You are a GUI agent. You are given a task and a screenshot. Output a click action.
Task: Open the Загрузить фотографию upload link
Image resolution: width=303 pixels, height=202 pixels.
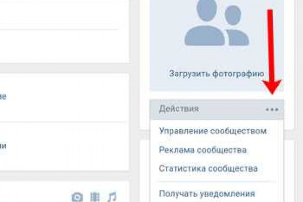click(x=216, y=74)
